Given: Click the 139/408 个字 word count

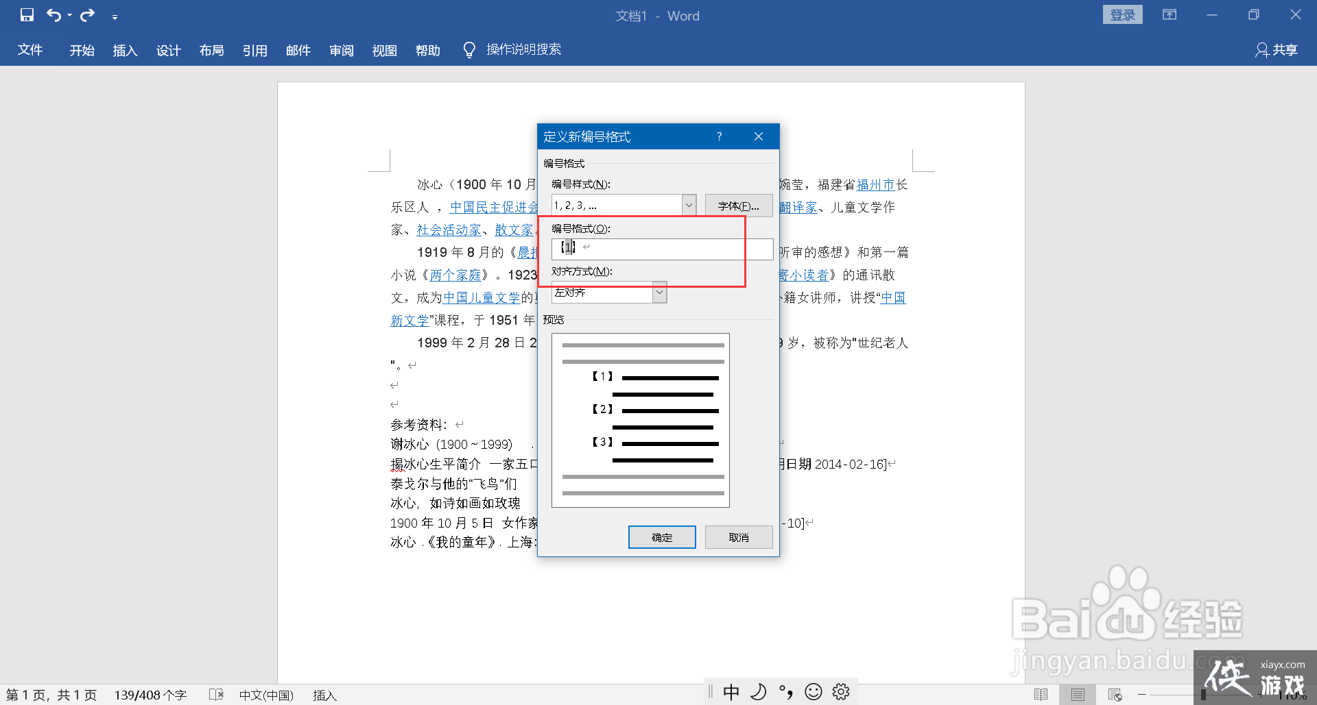Looking at the screenshot, I should coord(150,695).
